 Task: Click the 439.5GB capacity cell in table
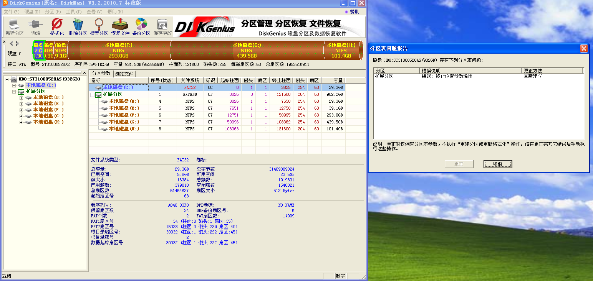tap(333, 122)
